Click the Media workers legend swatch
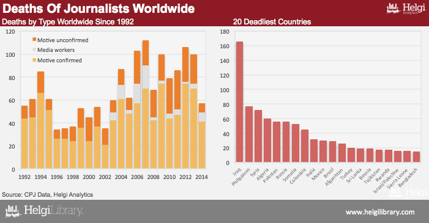 point(34,49)
